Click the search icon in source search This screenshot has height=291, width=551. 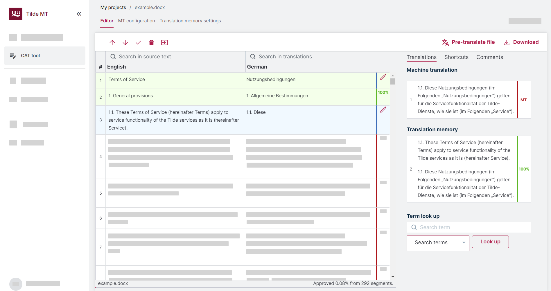tap(113, 57)
